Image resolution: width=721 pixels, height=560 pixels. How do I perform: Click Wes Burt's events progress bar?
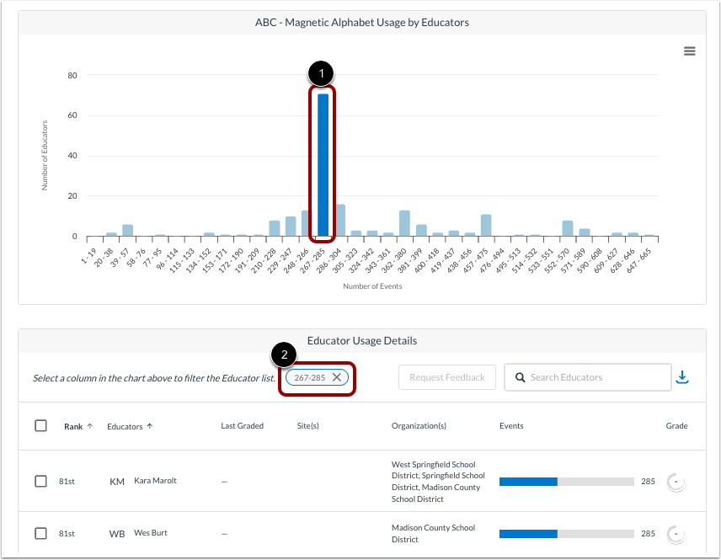(x=567, y=533)
